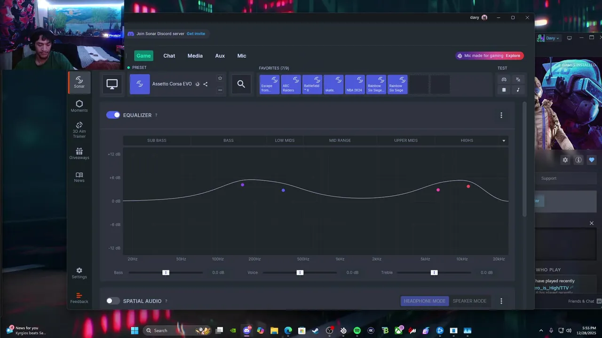This screenshot has height=338, width=602.
Task: Open Spatial Audio three-dot options menu
Action: click(501, 301)
